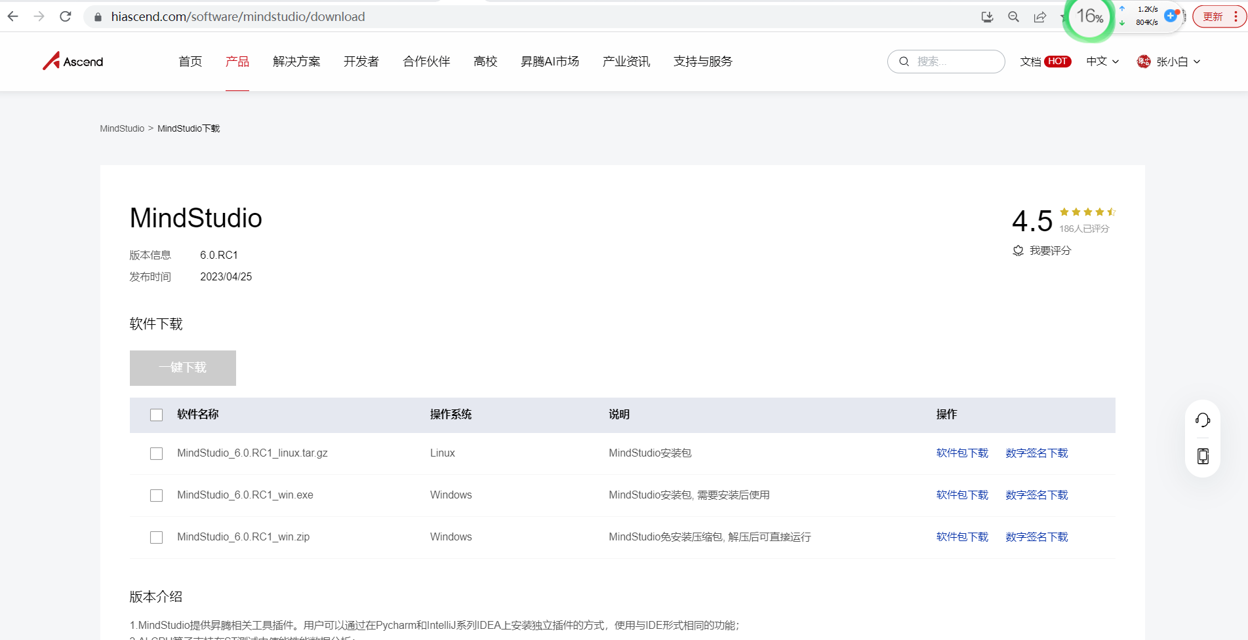
Task: Open the 昇腾AI市场 nav item
Action: [550, 62]
